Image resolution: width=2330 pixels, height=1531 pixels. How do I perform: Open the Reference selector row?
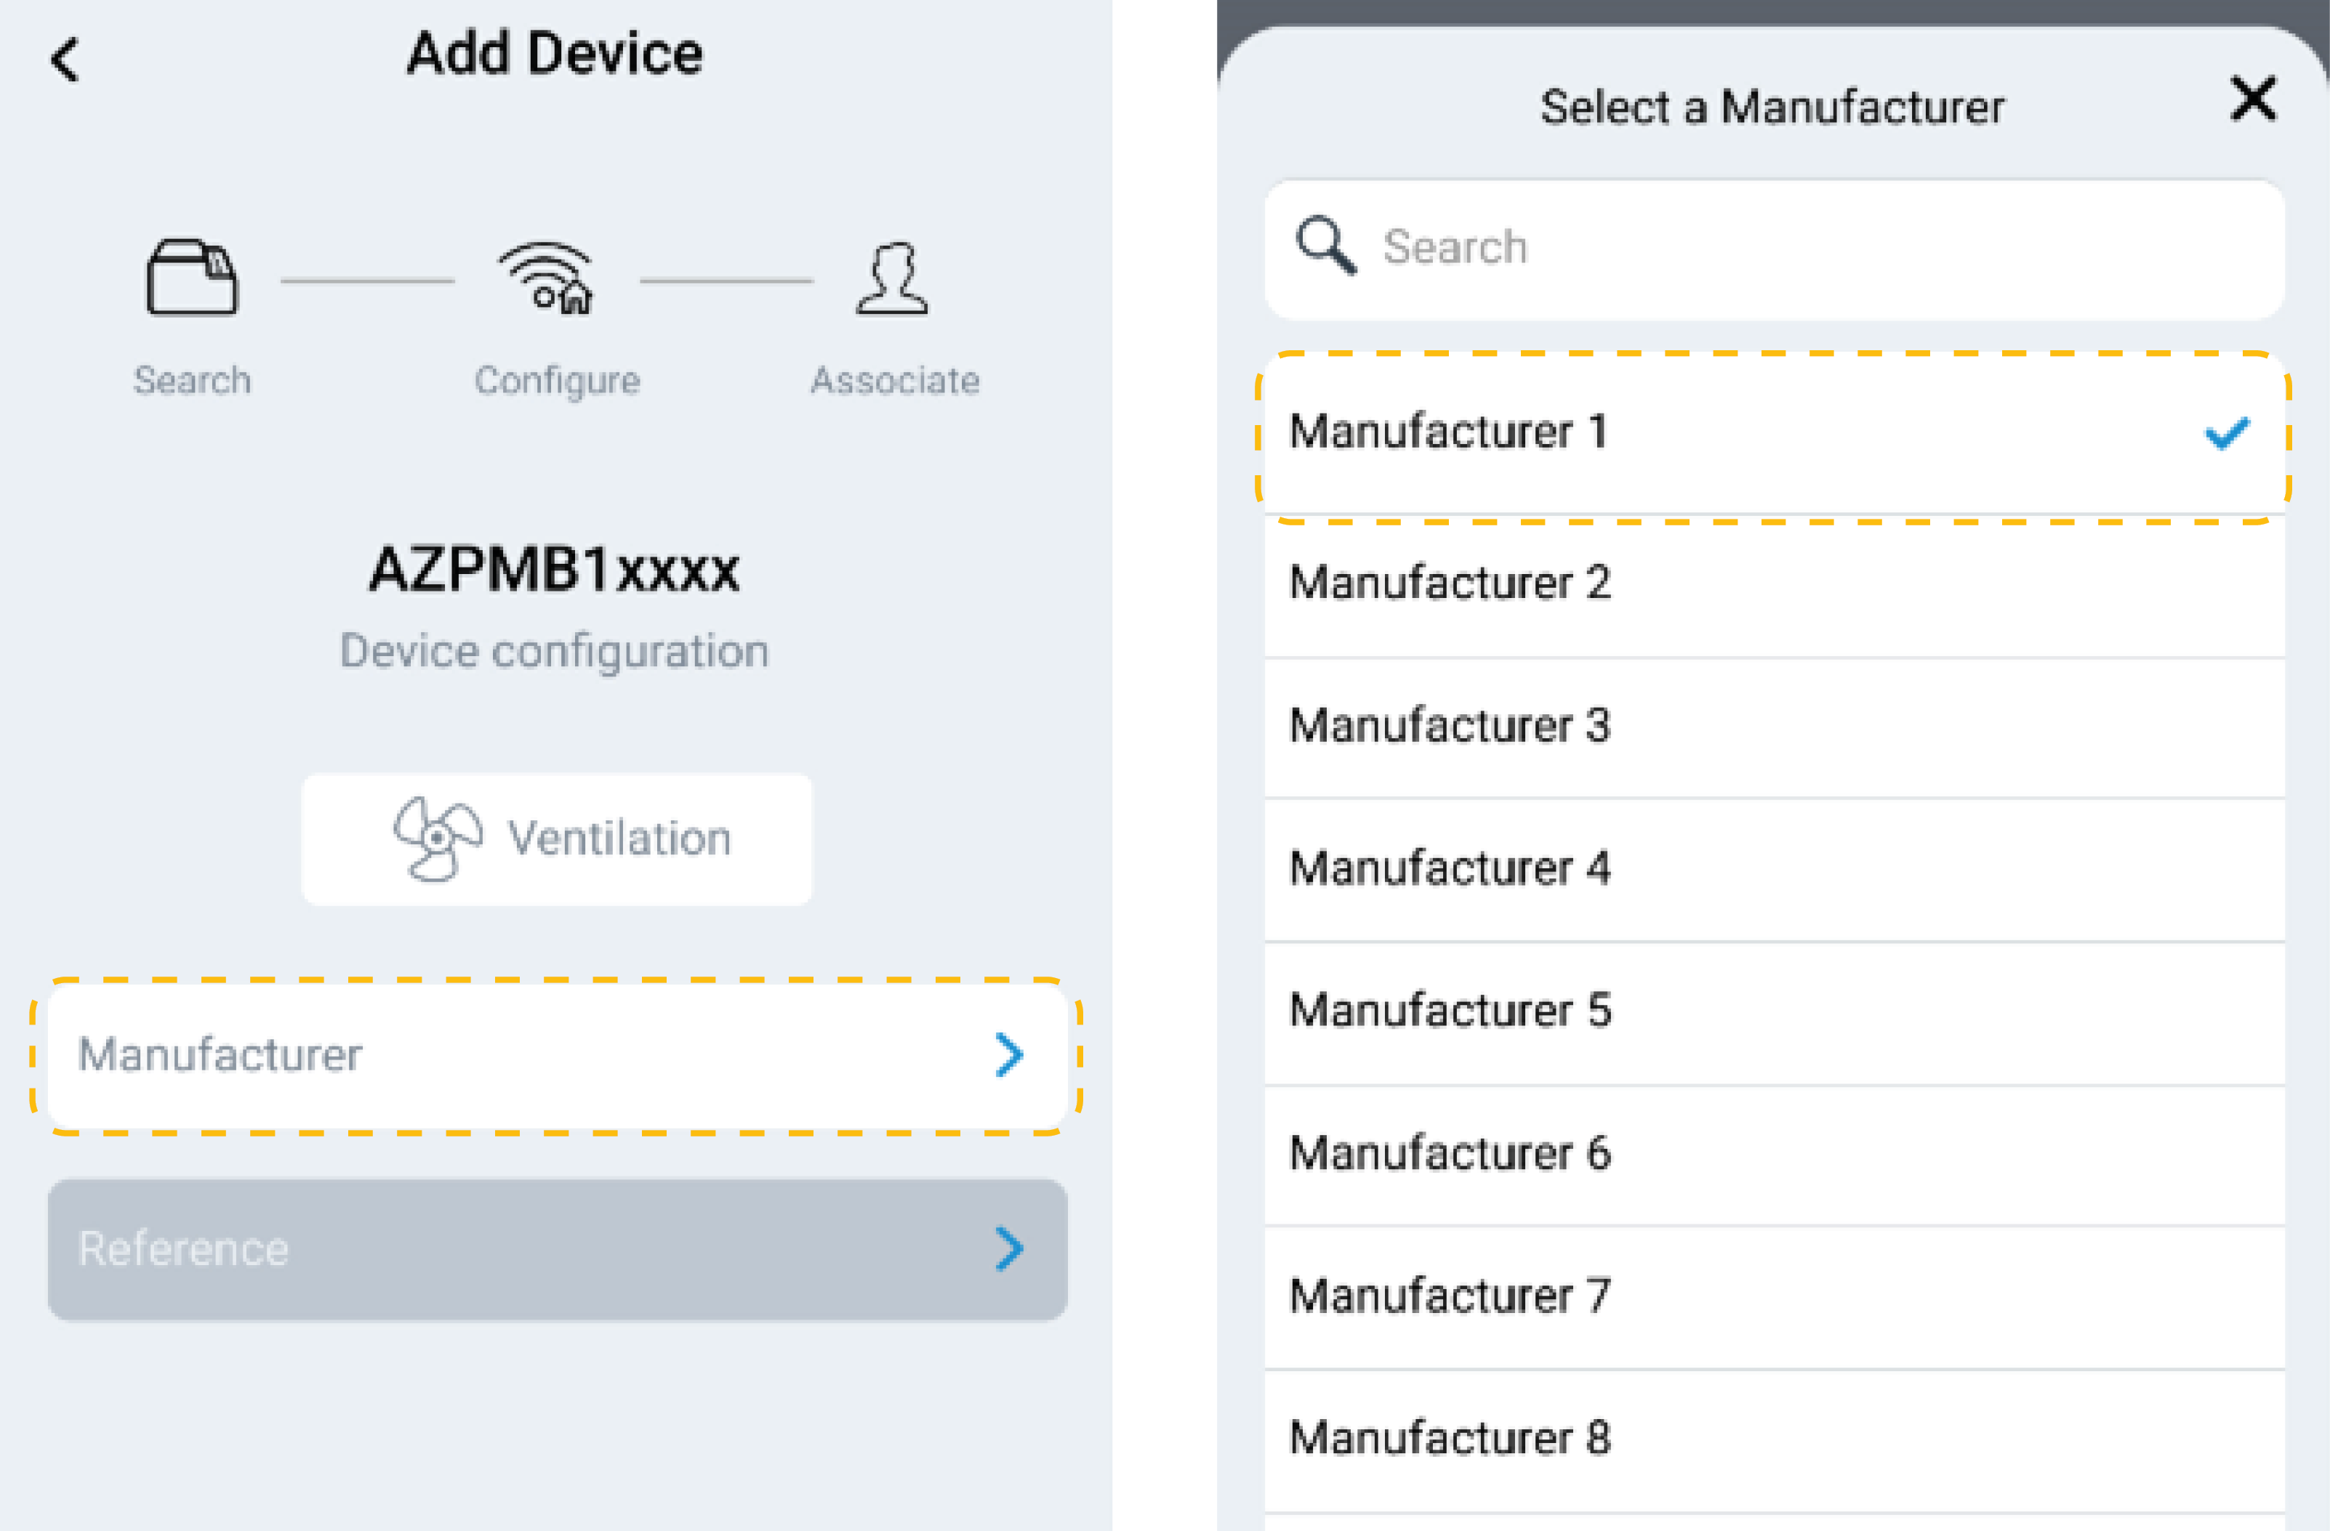(556, 1249)
